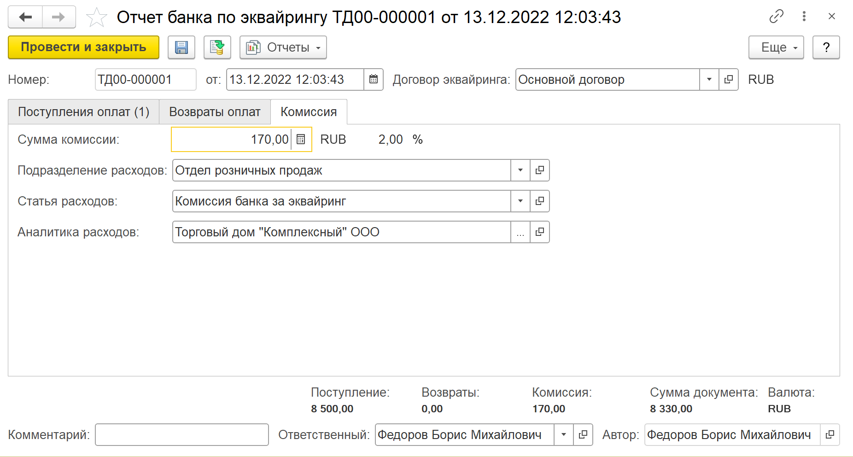Switch to Поступления оплат tab

(83, 112)
